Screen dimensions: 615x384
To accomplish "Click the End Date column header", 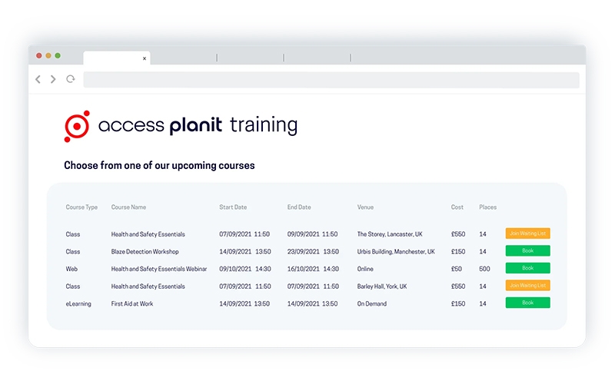I will click(x=299, y=207).
